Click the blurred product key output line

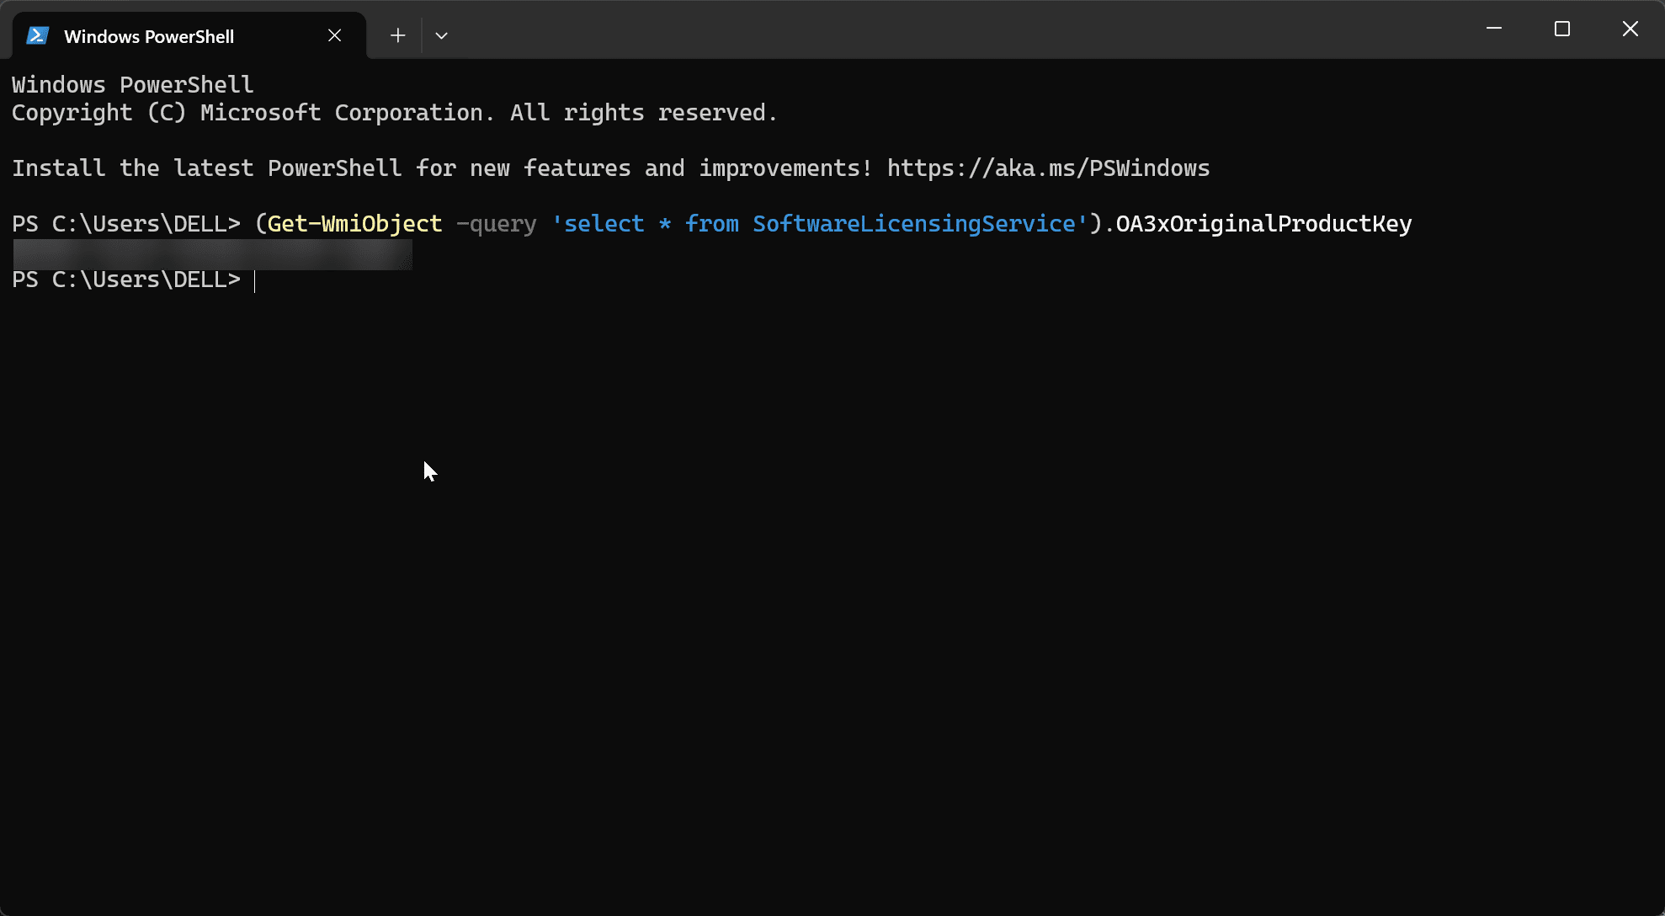point(213,255)
